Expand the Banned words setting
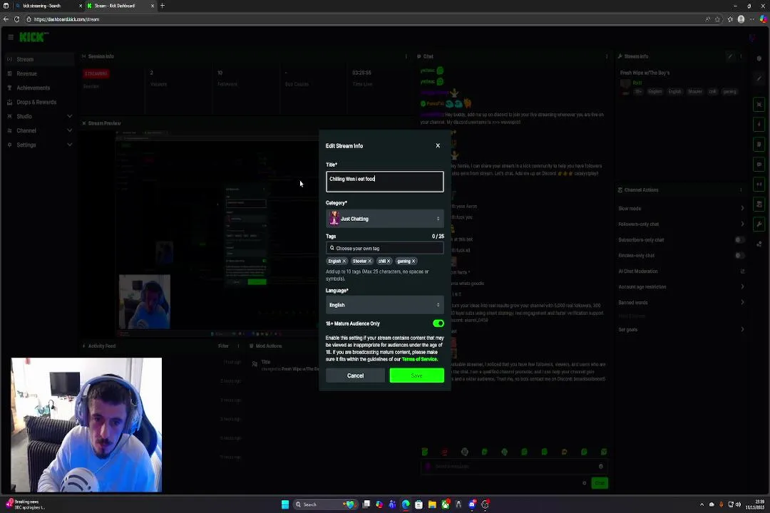 click(681, 302)
